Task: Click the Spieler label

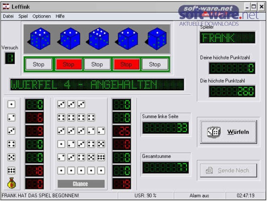Action: 207,27
